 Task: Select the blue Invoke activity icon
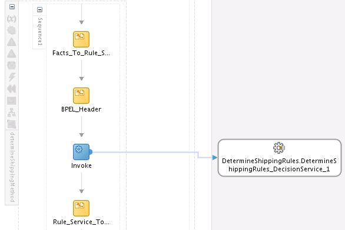click(81, 152)
